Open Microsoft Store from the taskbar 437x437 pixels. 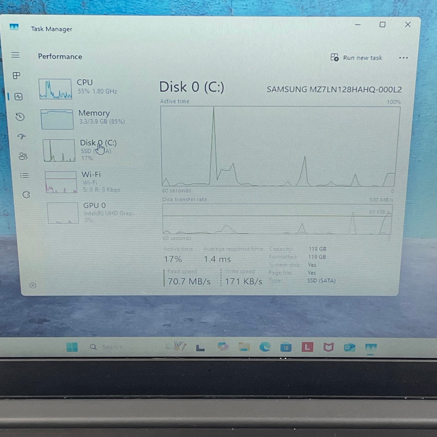click(x=286, y=347)
